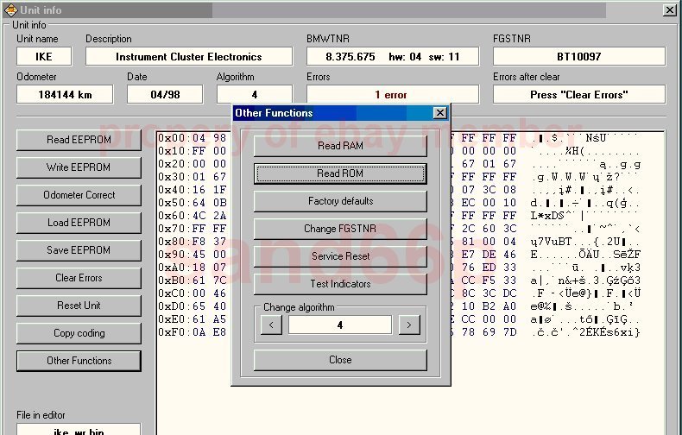Viewport: 682px width, 435px height.
Task: Click the Read EEPROM button
Action: [79, 140]
